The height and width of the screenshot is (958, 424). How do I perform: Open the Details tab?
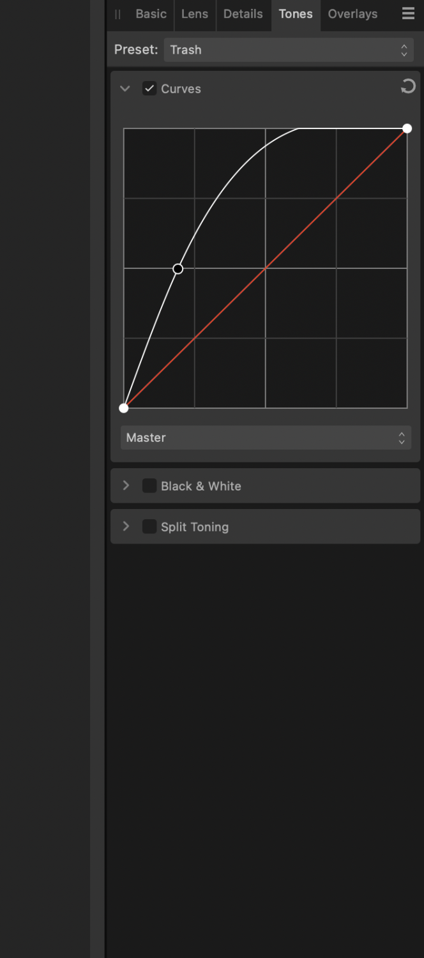[x=243, y=13]
